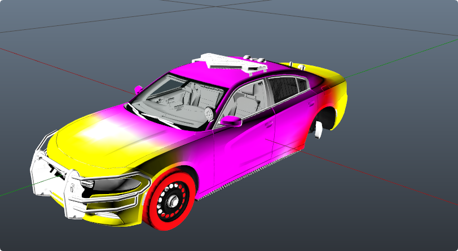Click the A-pillar spotlight
The width and height of the screenshot is (458, 251).
210,114
